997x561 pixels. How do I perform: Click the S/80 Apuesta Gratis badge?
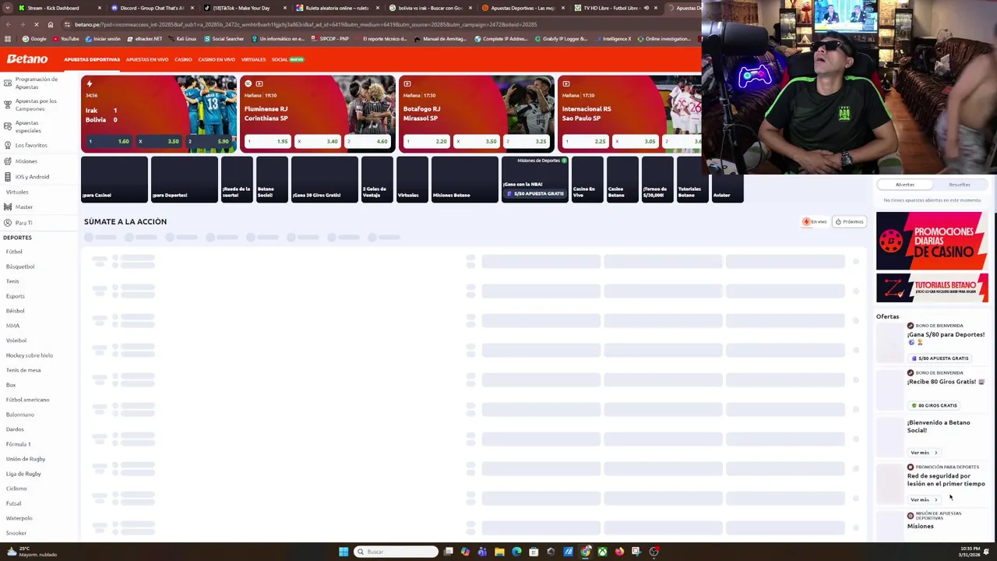point(940,358)
